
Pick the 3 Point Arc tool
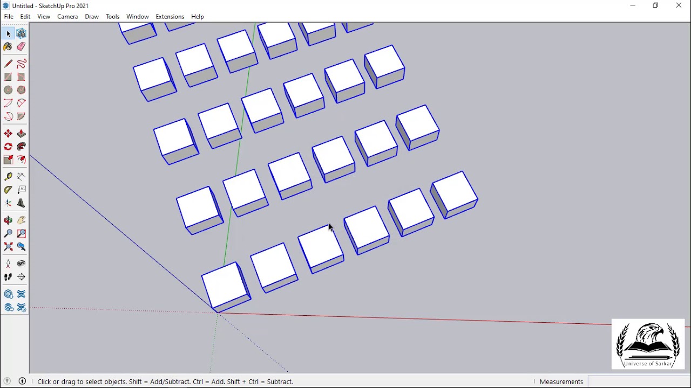(x=8, y=116)
